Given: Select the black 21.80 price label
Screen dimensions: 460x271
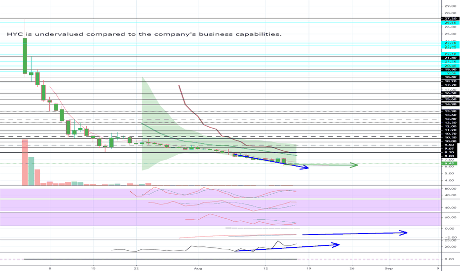Looking at the screenshot, I should pyautogui.click(x=450, y=58).
